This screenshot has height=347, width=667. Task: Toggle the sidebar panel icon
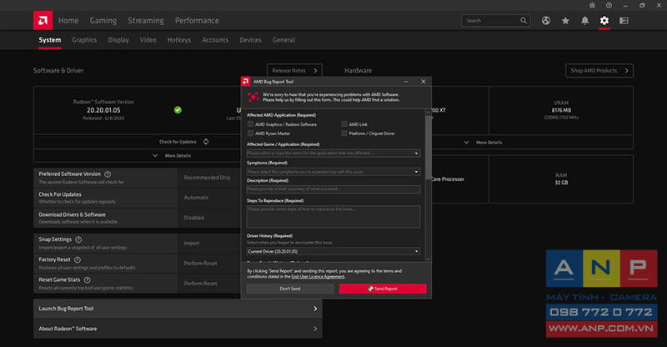tap(624, 21)
